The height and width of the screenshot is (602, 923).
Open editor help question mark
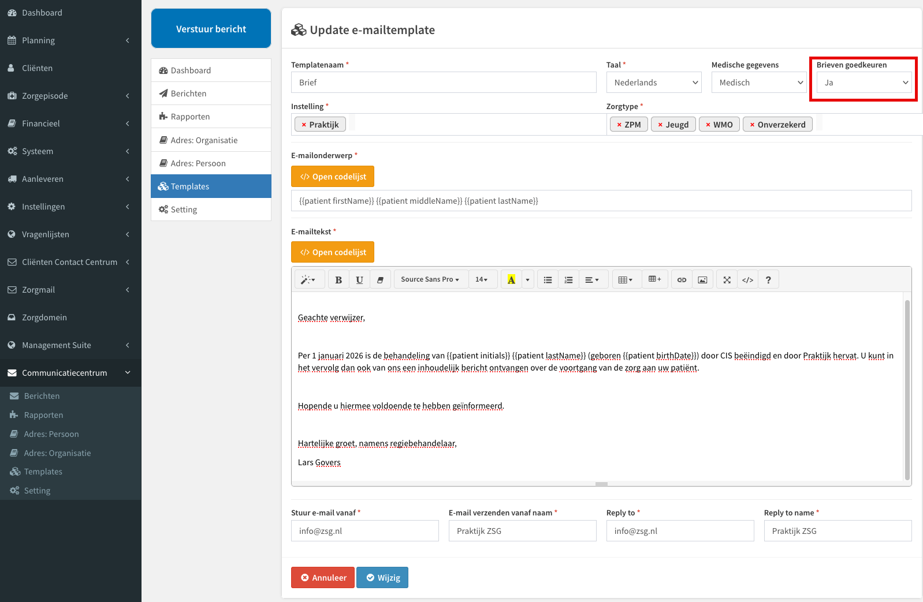coord(768,280)
